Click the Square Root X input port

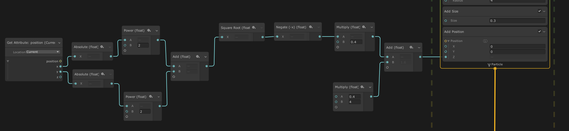click(x=222, y=37)
